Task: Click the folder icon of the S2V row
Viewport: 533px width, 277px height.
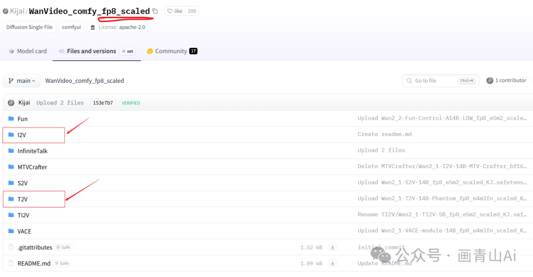Action: (x=11, y=183)
